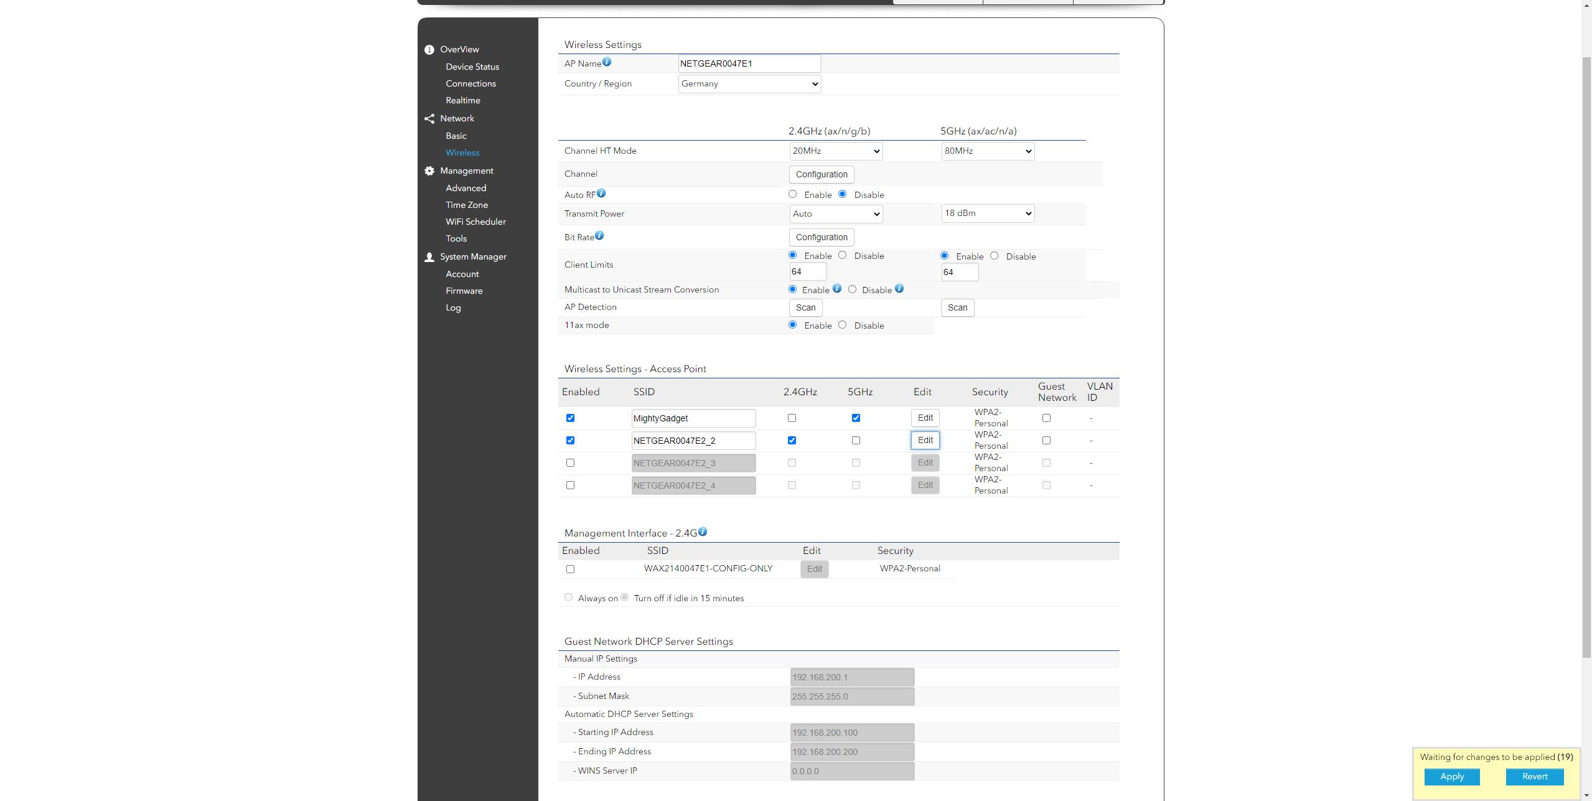
Task: Click the Bit Rate info icon
Action: tap(599, 236)
